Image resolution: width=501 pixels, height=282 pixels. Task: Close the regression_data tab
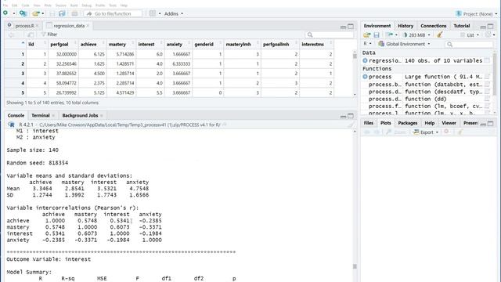point(88,26)
